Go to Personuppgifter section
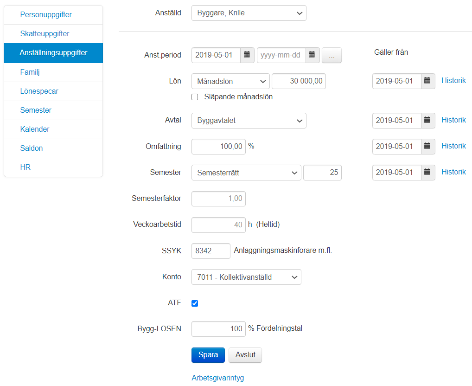The image size is (472, 386). [53, 15]
